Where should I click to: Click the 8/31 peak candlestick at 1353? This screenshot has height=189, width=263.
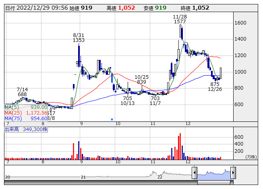click(x=79, y=52)
